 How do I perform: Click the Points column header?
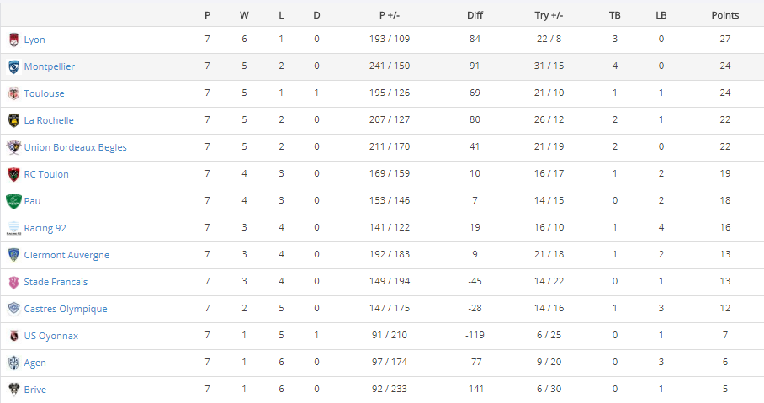coord(724,15)
